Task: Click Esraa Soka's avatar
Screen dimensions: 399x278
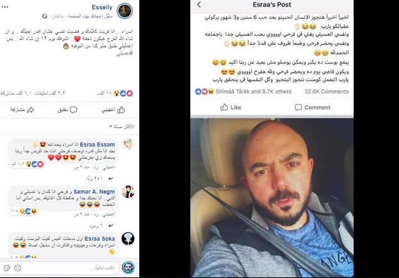Action: [128, 239]
